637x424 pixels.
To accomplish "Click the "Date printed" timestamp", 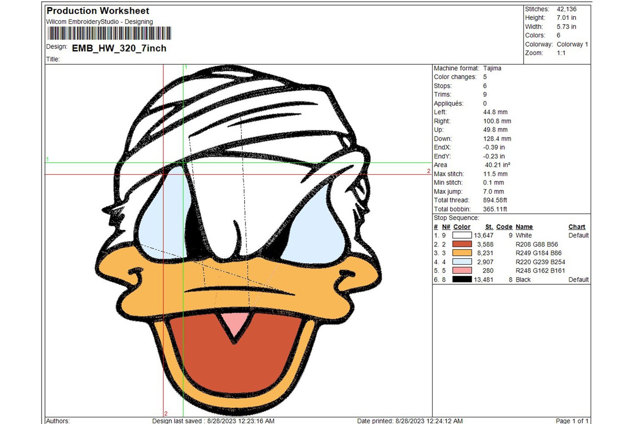I will (x=410, y=421).
